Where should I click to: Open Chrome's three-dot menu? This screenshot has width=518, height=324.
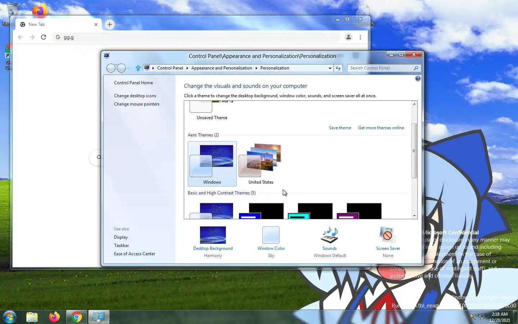coord(360,37)
